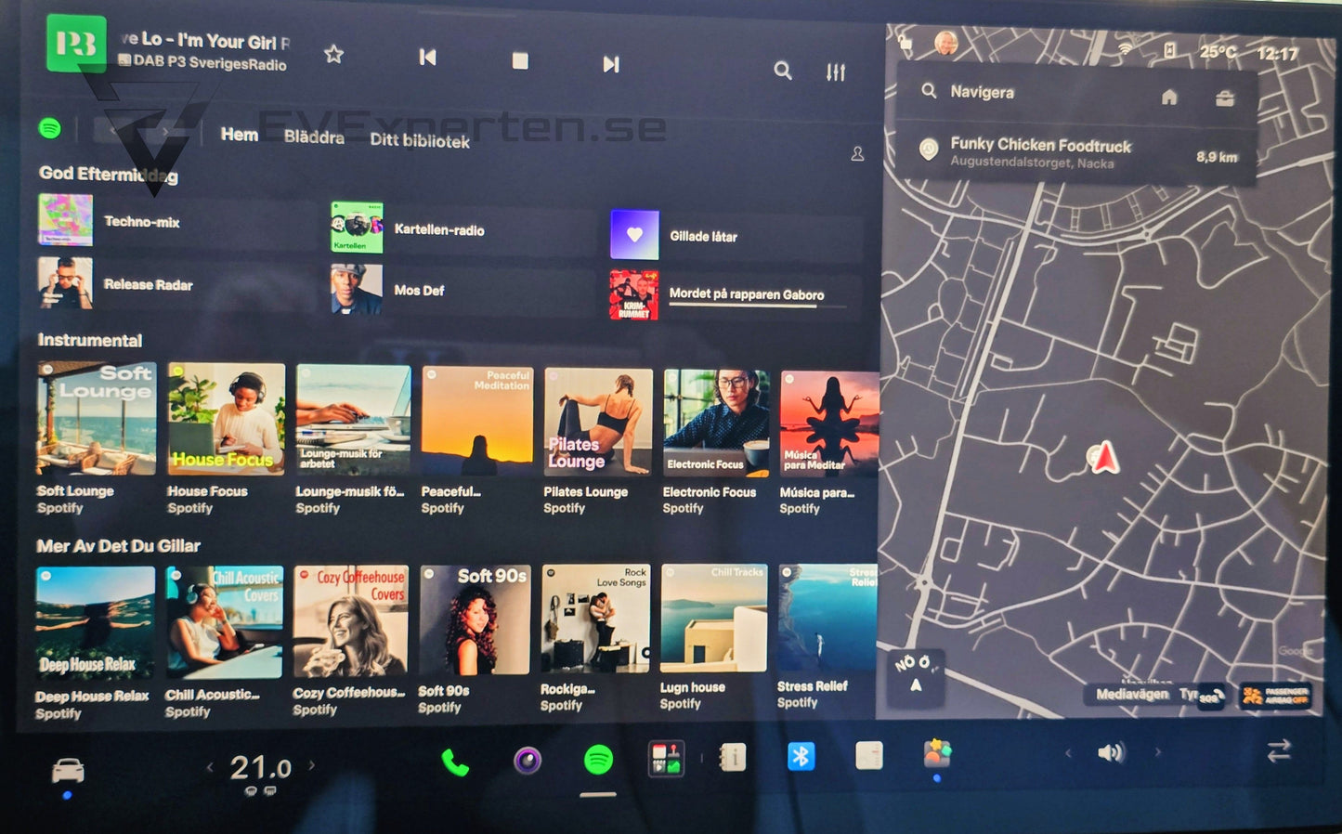Image resolution: width=1342 pixels, height=834 pixels.
Task: Open the Rock Love Songs playlist cover
Action: (x=595, y=618)
